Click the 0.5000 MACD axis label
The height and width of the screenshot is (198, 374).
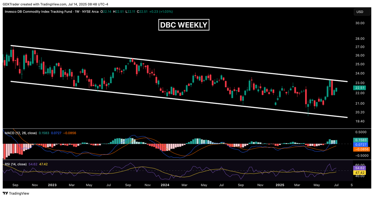(361, 132)
